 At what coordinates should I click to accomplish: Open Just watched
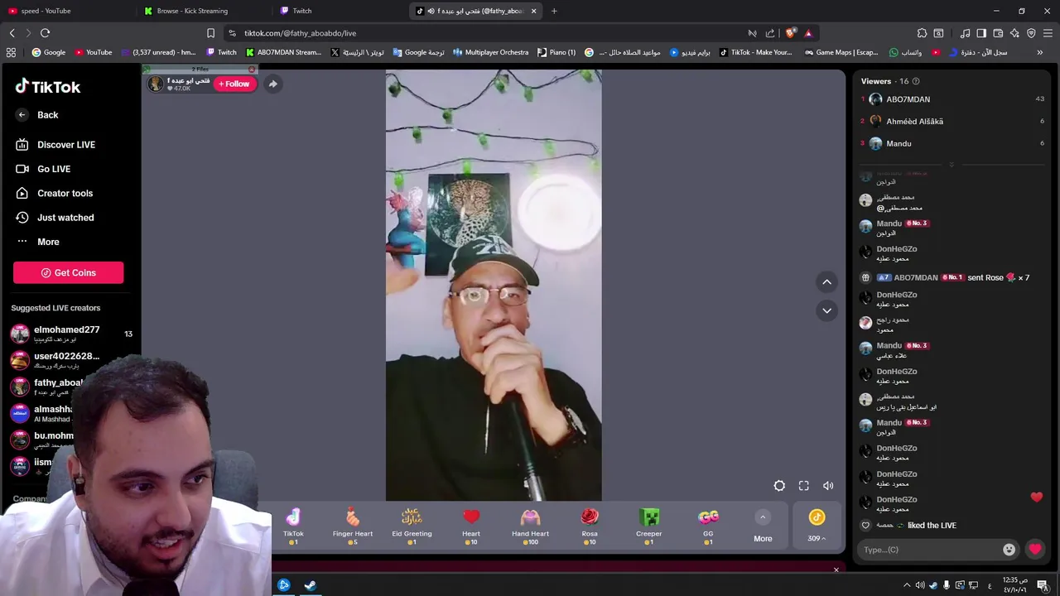click(x=55, y=218)
